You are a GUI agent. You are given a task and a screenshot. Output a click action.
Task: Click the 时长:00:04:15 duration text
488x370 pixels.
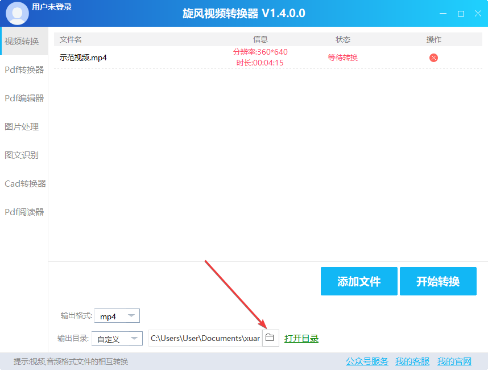[x=260, y=63]
